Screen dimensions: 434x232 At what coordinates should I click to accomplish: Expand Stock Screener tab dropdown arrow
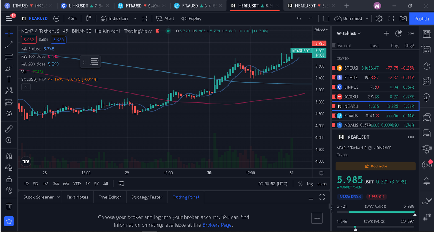(x=58, y=197)
